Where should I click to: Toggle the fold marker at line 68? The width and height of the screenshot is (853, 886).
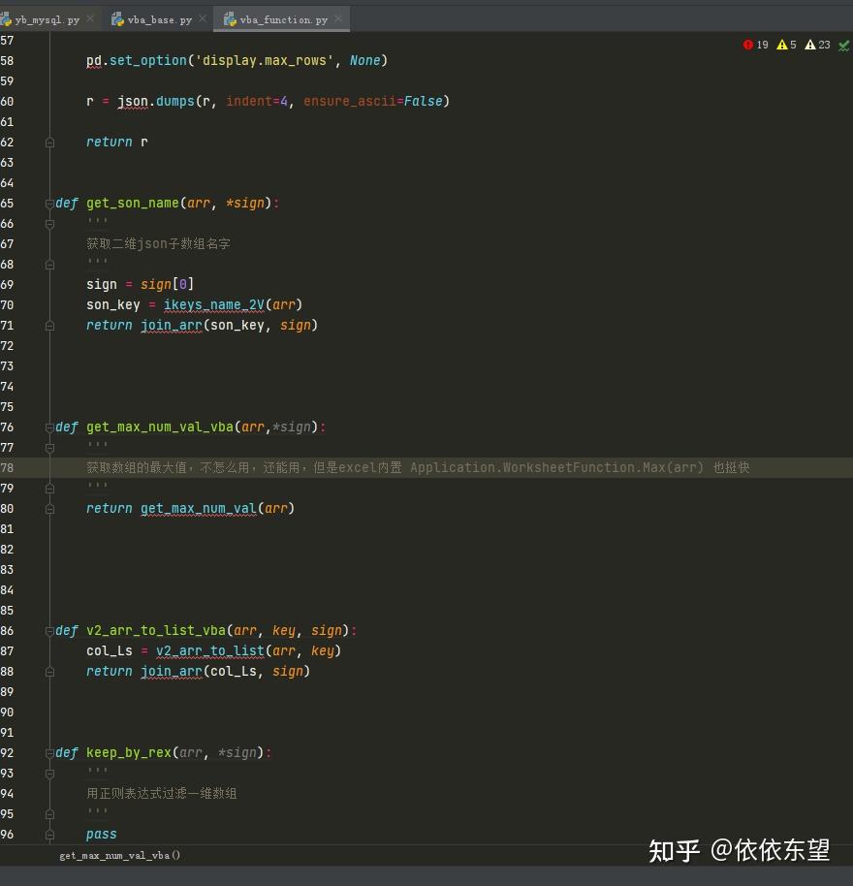[x=49, y=265]
